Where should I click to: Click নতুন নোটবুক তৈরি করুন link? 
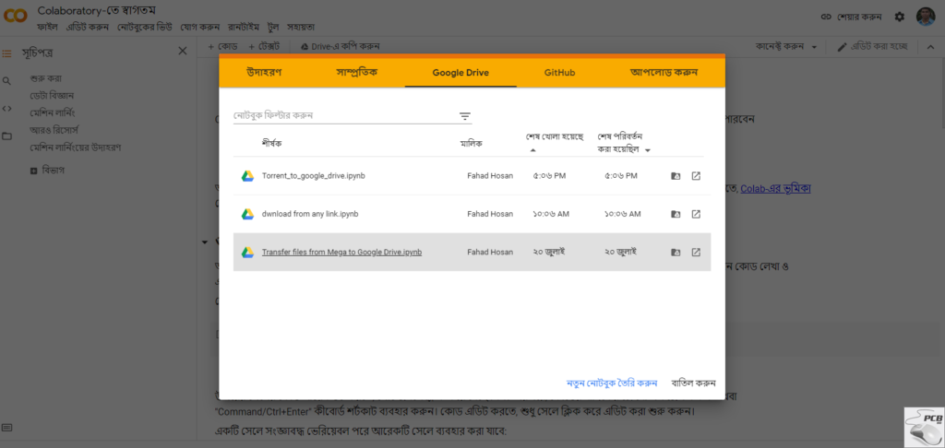pyautogui.click(x=612, y=383)
